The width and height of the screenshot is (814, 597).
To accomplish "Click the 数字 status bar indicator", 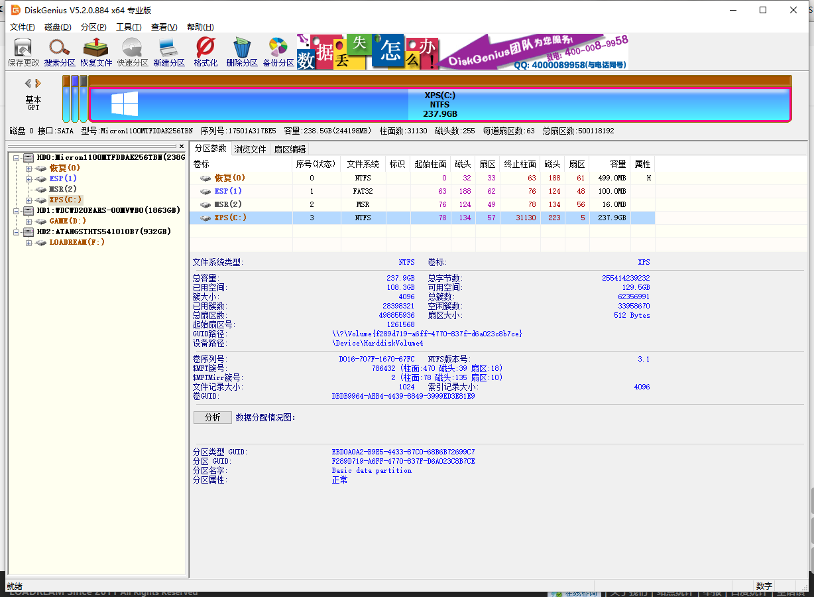I will pyautogui.click(x=764, y=586).
